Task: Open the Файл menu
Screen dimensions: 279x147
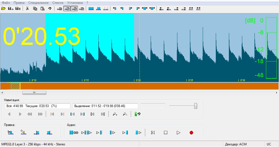Action: tap(5, 2)
